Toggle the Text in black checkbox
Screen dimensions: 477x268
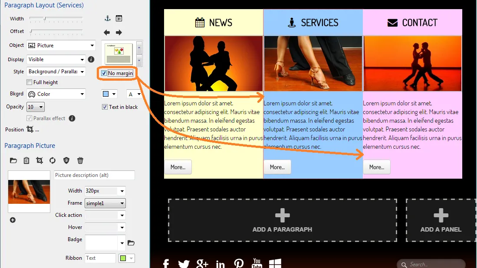coord(105,107)
